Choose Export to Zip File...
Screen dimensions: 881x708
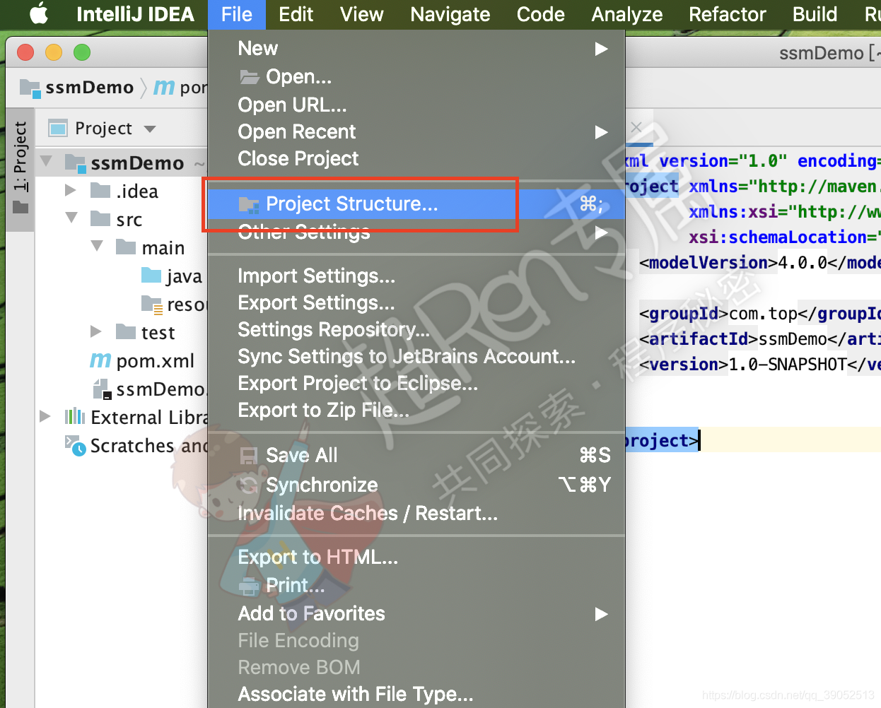tap(416, 410)
